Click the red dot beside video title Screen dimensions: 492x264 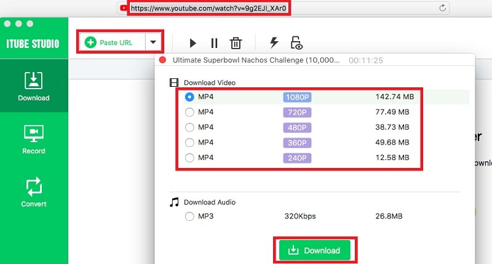(162, 60)
